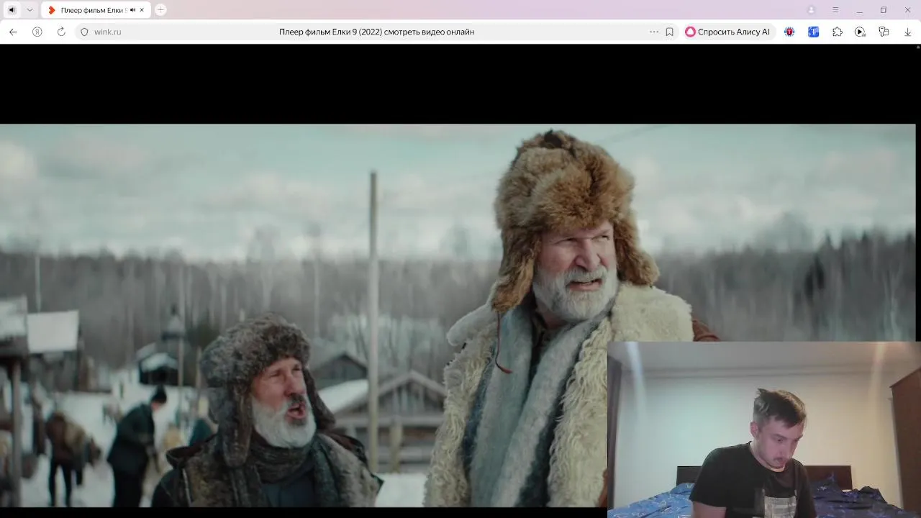Open the red shield extension icon

coord(789,32)
